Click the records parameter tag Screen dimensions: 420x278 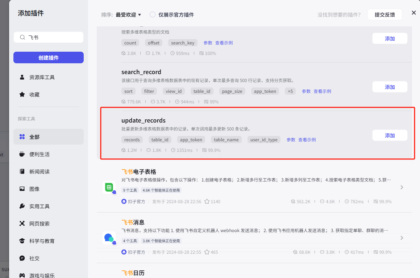(132, 140)
